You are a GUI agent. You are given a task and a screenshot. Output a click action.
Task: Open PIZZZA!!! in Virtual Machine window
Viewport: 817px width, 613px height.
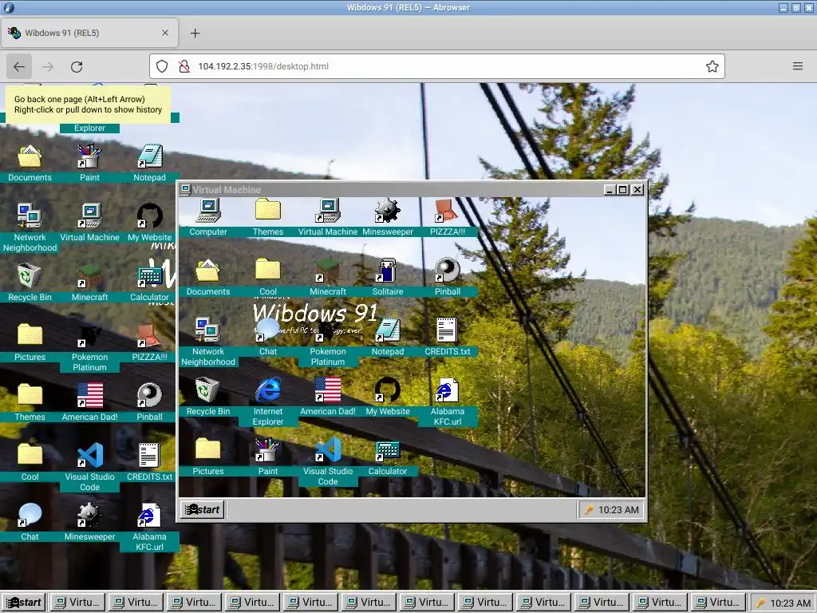[x=448, y=217]
